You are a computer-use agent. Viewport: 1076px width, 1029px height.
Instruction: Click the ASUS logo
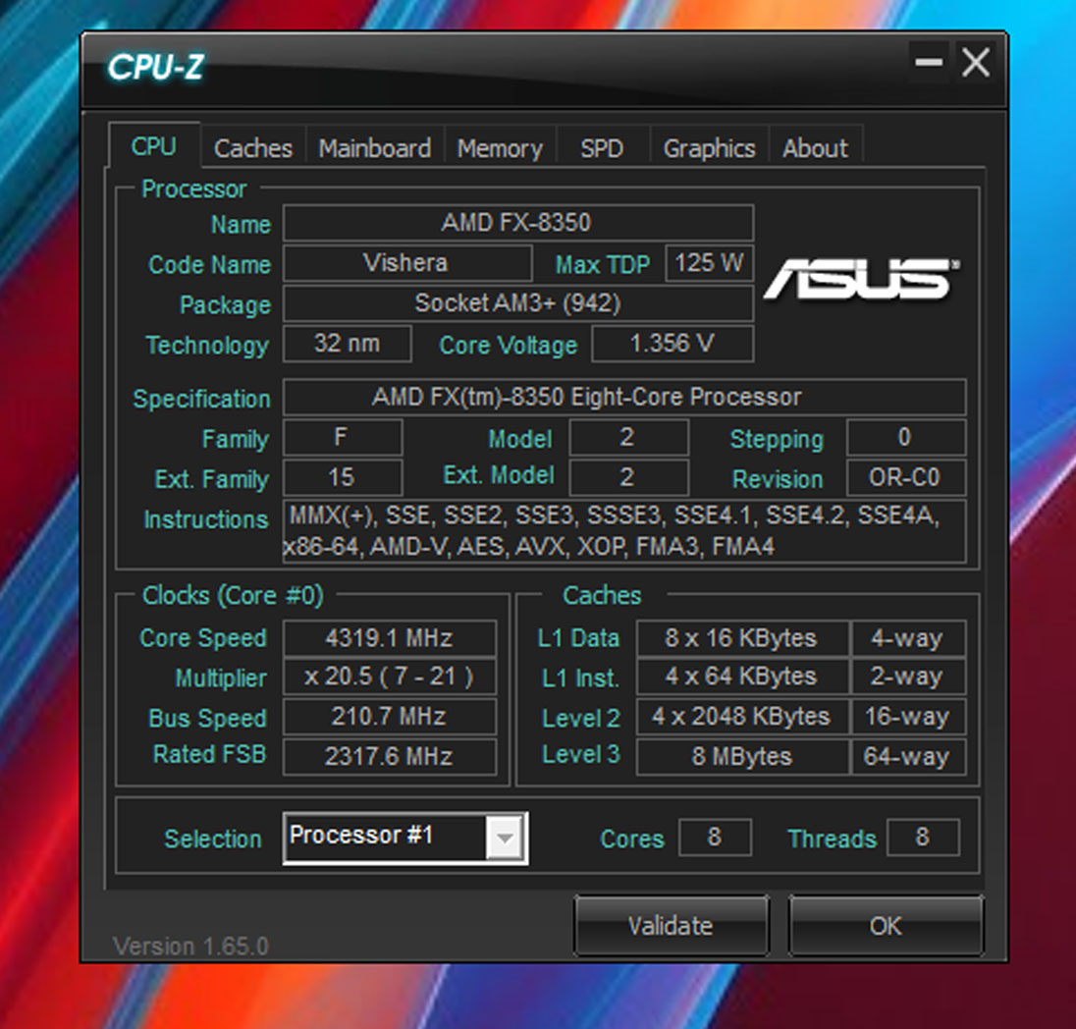coord(862,279)
